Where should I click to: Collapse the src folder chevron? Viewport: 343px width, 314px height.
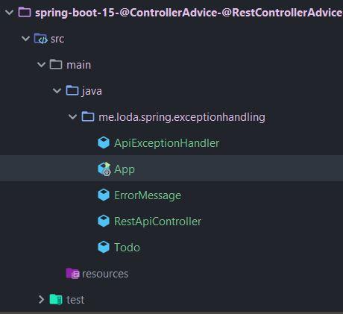coord(25,39)
